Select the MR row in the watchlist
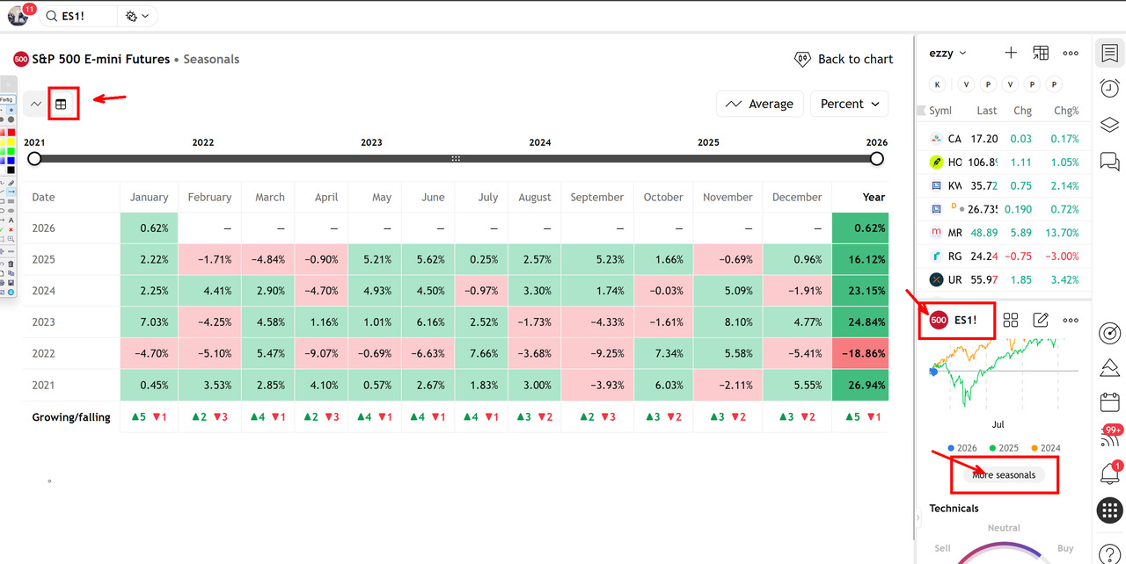Viewport: 1126px width, 564px height. (x=1003, y=233)
